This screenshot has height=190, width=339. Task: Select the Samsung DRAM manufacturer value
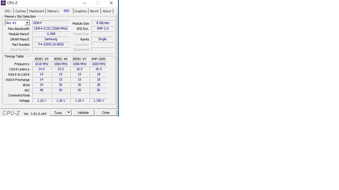(x=51, y=39)
